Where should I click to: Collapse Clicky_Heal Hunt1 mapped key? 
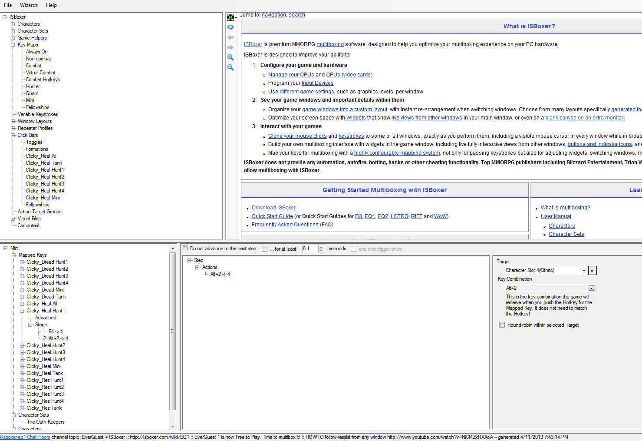click(x=22, y=311)
